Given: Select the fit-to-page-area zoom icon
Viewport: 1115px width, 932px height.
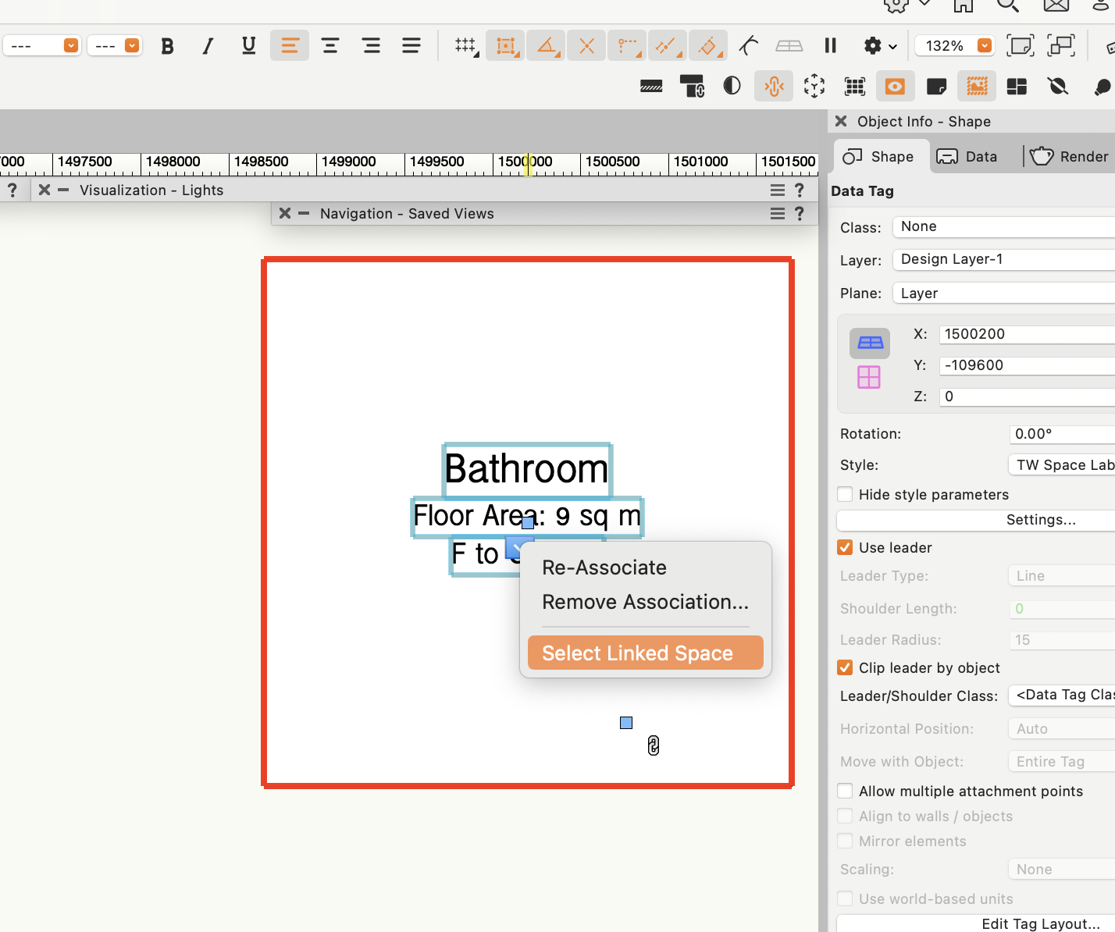Looking at the screenshot, I should (x=1021, y=45).
